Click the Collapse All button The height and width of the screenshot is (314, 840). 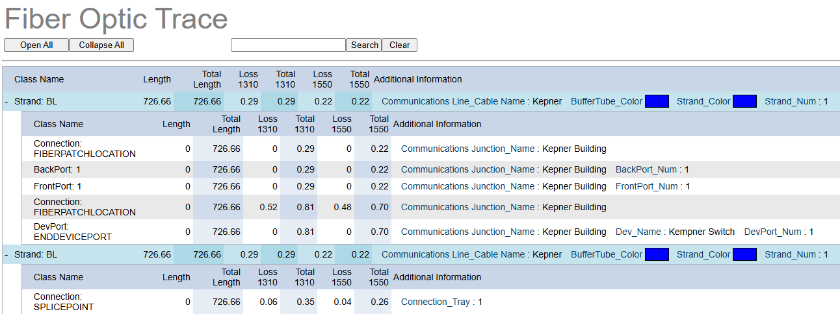(x=101, y=45)
